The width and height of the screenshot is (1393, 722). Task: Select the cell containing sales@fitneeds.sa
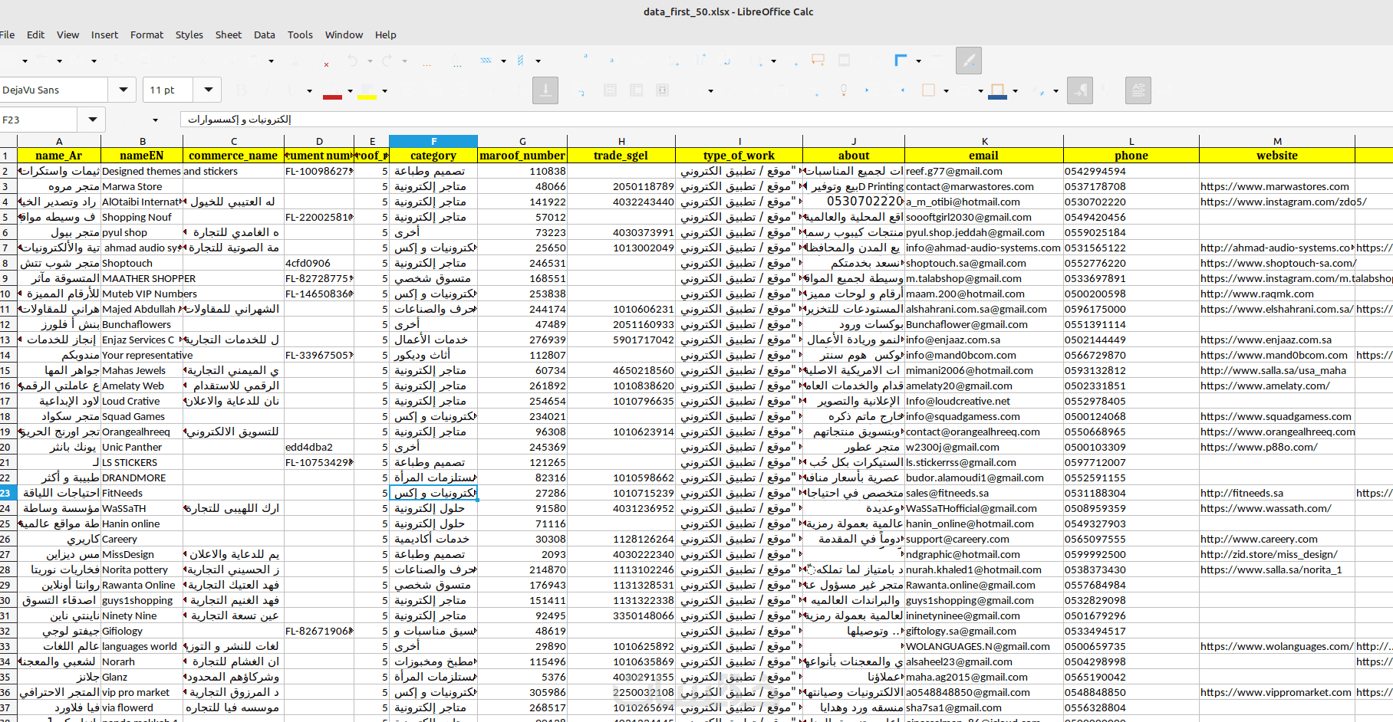[x=984, y=493]
